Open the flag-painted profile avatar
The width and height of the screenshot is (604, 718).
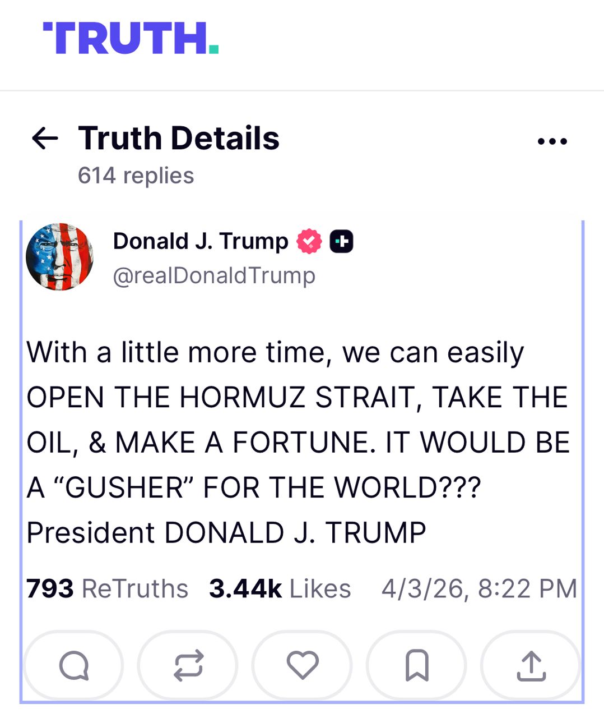59,257
